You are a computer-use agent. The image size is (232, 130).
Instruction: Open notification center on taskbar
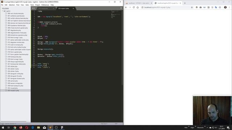(x=228, y=127)
